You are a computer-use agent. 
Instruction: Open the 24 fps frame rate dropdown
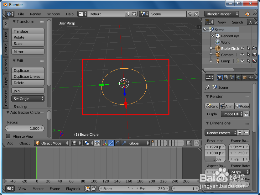click(x=239, y=172)
